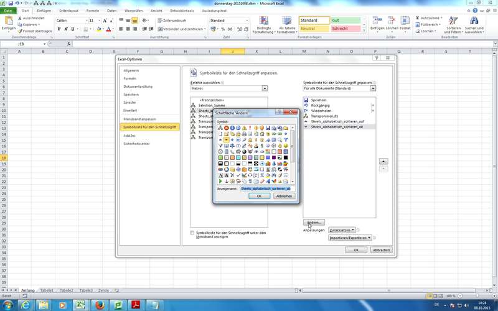Choose the solid black square symbol
The image size is (498, 311).
(x=286, y=157)
